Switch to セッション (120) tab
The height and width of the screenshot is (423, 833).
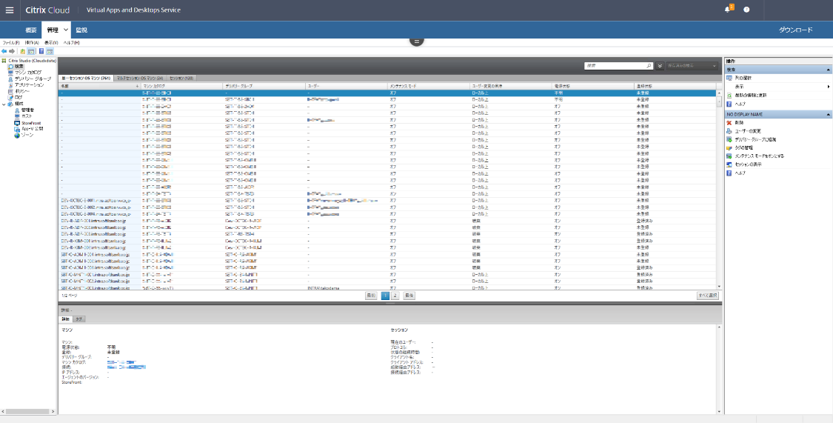[181, 78]
